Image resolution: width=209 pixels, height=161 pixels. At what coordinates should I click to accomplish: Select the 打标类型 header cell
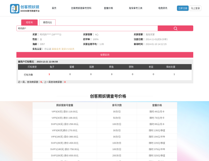[32, 67]
